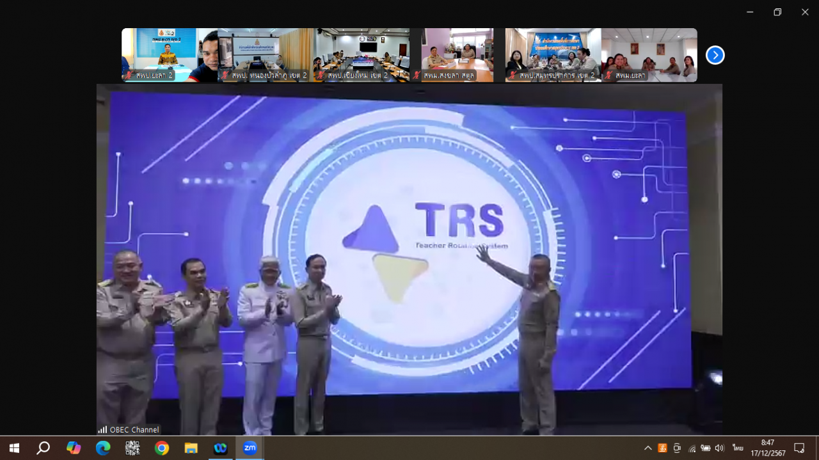Open Google Chrome from the taskbar

pos(162,448)
